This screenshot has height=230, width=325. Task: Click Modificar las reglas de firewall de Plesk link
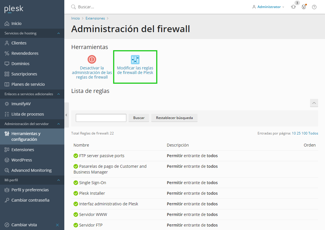click(135, 70)
